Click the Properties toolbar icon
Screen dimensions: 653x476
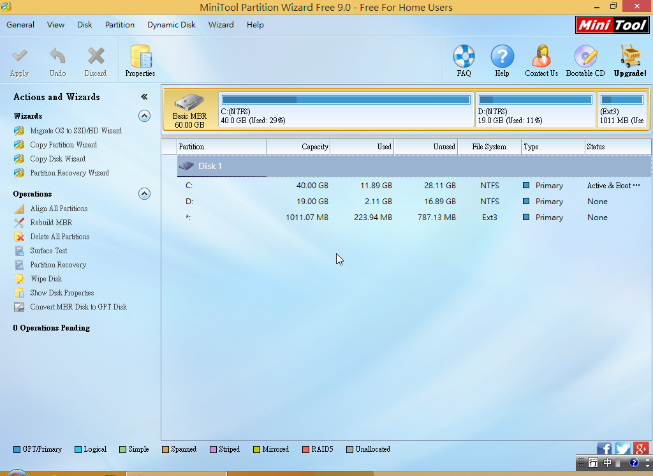140,57
